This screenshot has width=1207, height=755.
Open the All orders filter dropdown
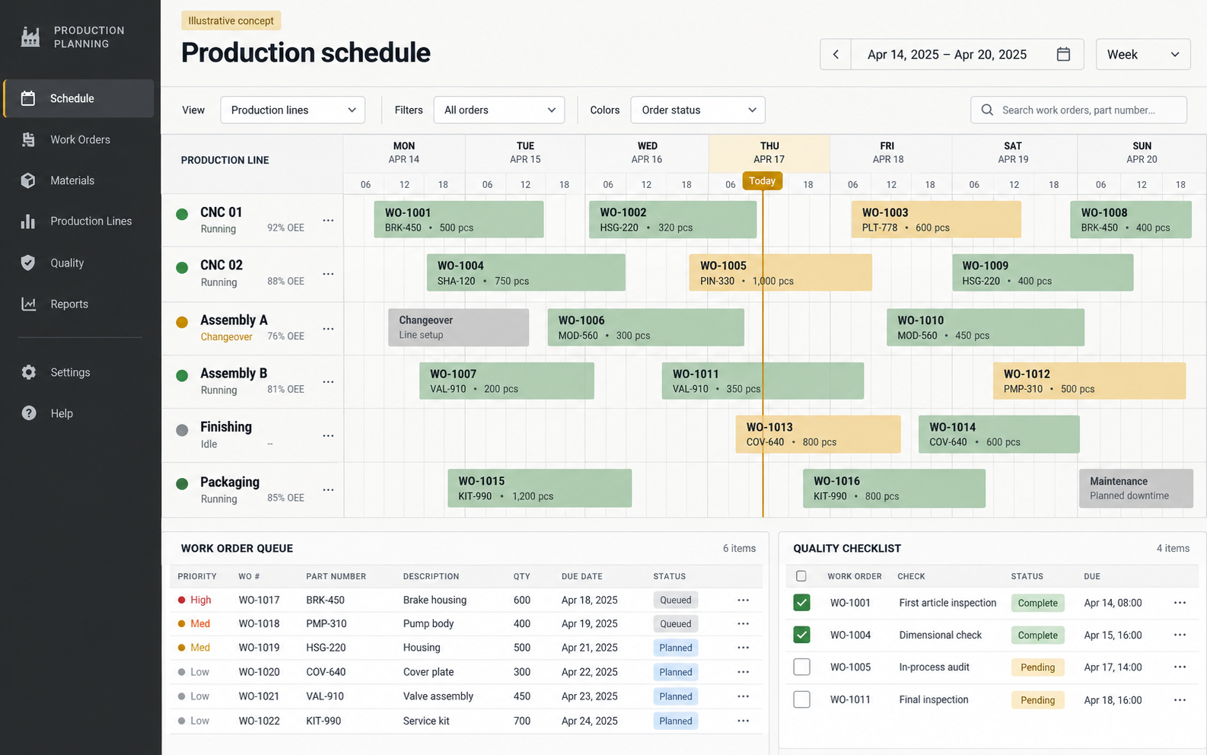click(499, 110)
